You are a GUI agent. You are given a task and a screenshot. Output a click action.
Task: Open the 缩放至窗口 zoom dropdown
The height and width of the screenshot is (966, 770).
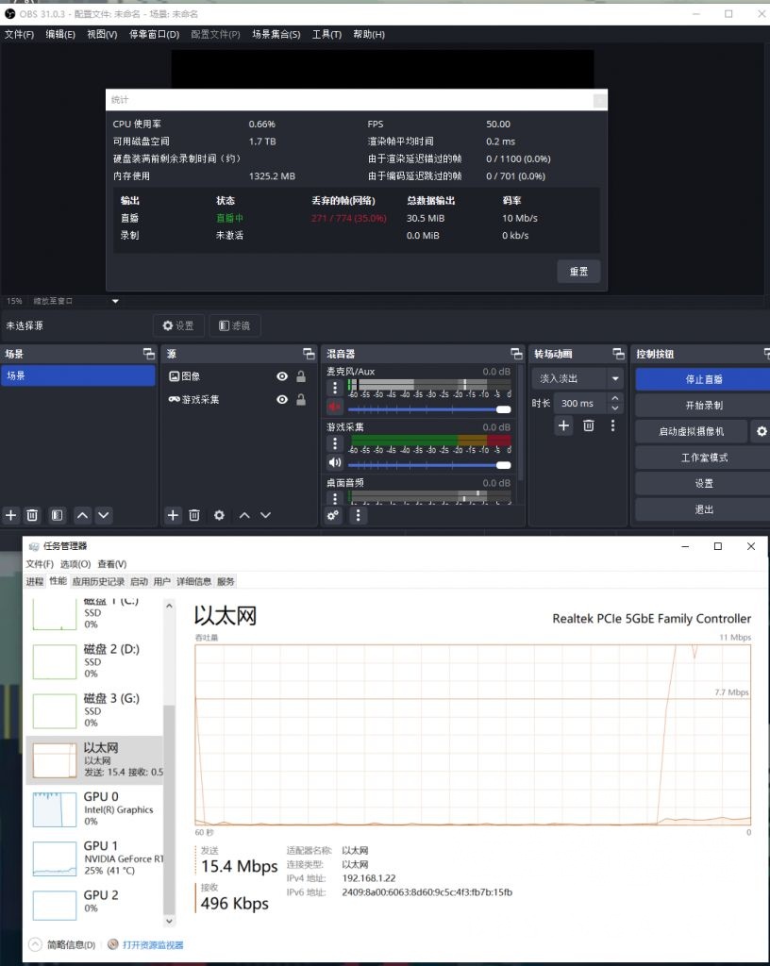[115, 300]
